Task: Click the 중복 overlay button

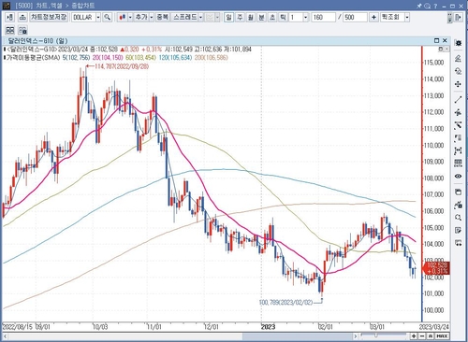Action: (162, 17)
